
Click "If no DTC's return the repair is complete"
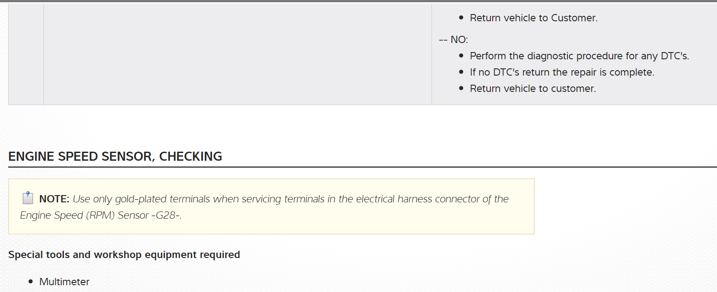click(562, 72)
